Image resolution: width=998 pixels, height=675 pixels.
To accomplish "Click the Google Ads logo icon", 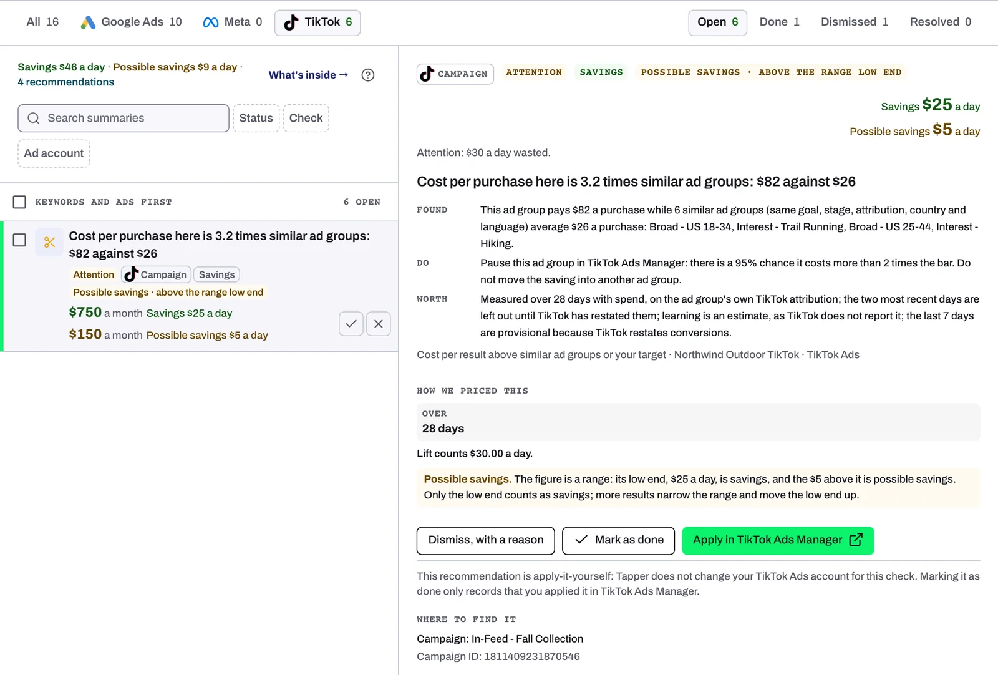I will coord(88,22).
